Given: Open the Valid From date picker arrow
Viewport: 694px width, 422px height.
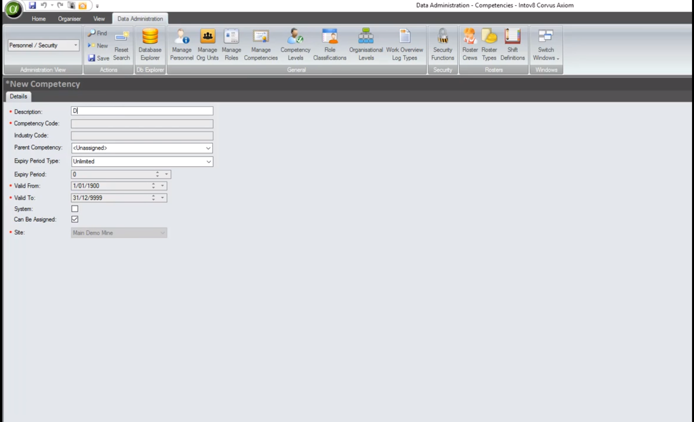Looking at the screenshot, I should pyautogui.click(x=162, y=186).
